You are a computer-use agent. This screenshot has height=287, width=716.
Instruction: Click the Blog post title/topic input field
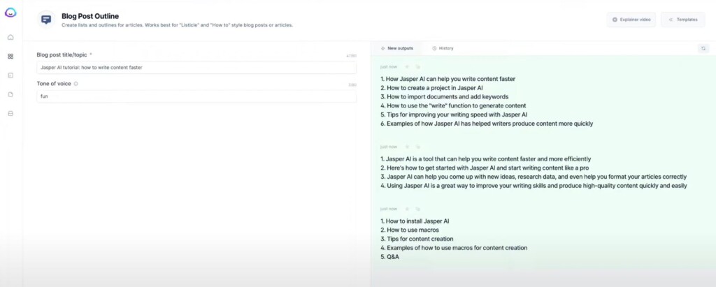pos(196,68)
